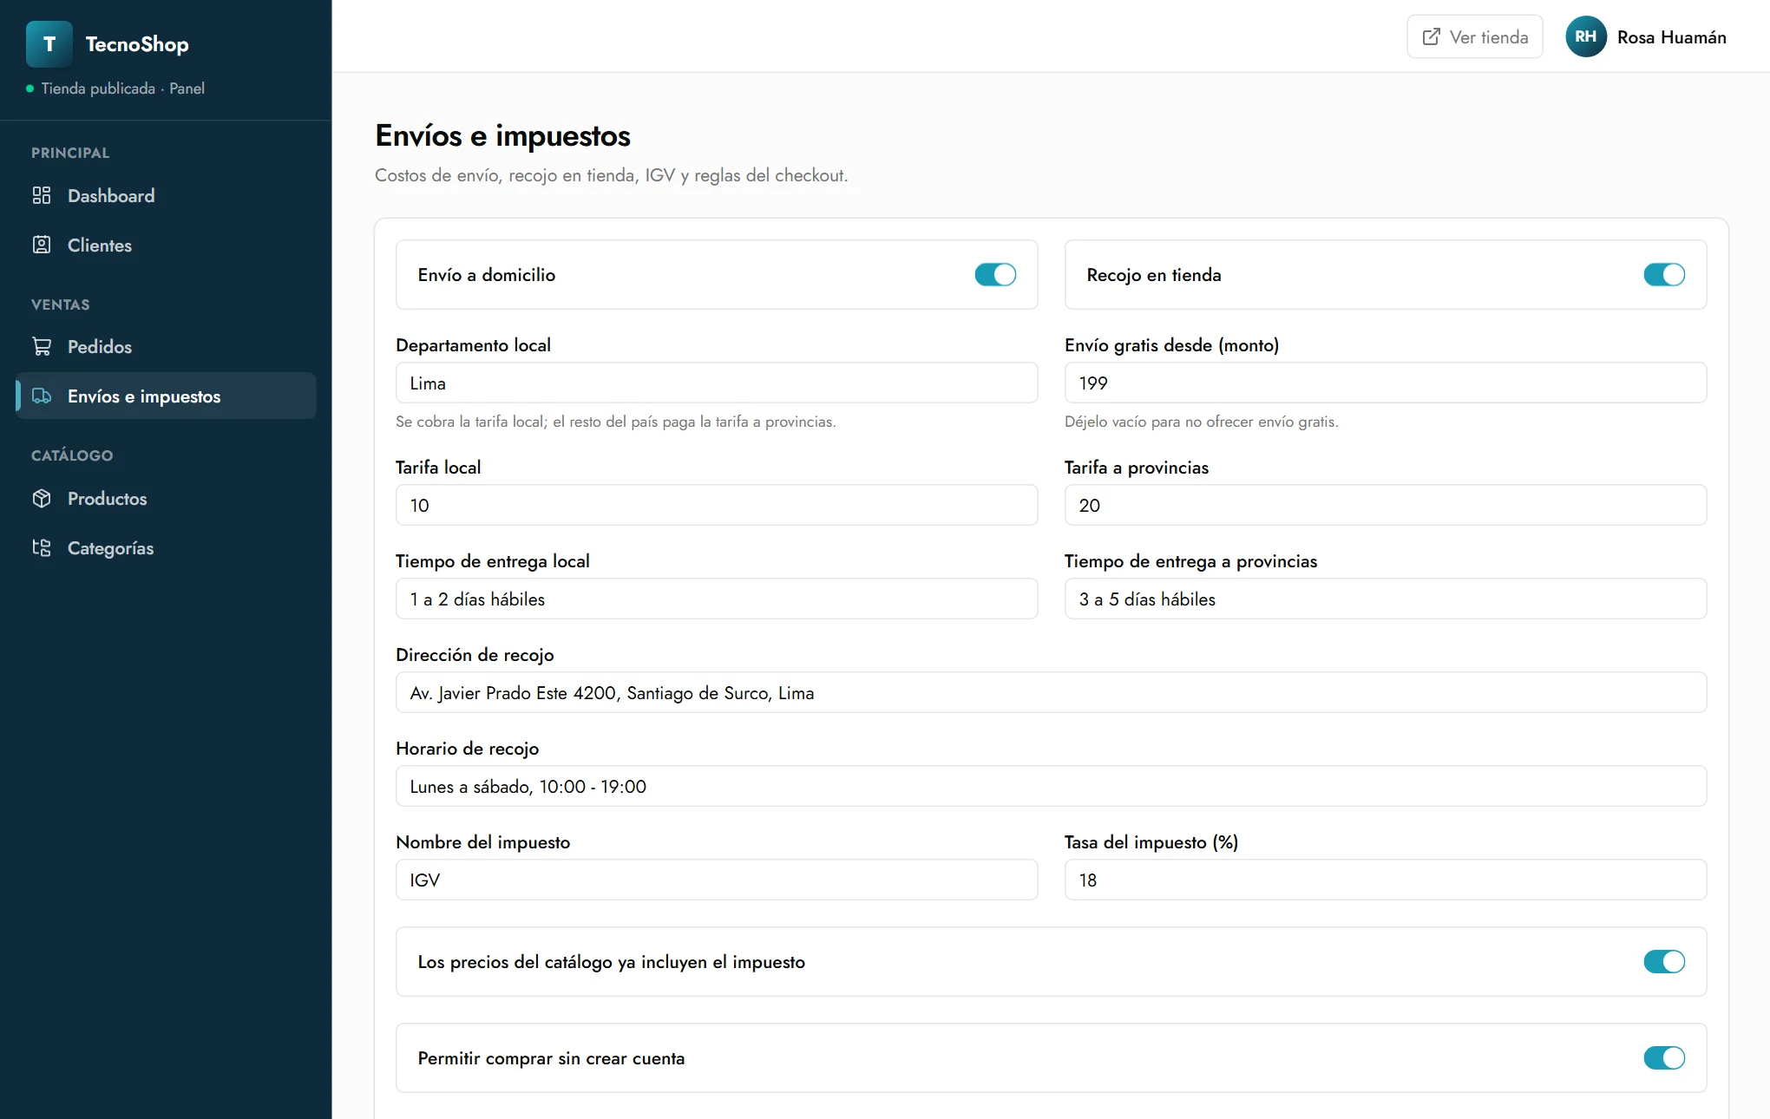Viewport: 1770px width, 1119px height.
Task: Edit the Nombre del impuesto field
Action: click(x=717, y=880)
